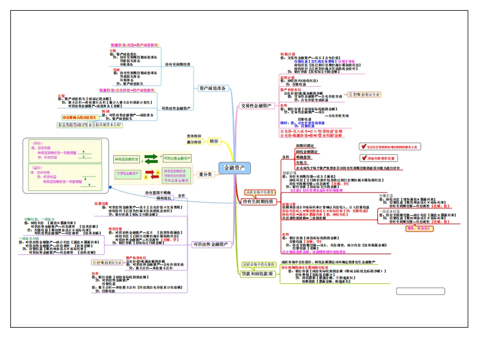Click the upper yellow X mark beside red arrows
478x338 pixels.
pyautogui.click(x=158, y=172)
